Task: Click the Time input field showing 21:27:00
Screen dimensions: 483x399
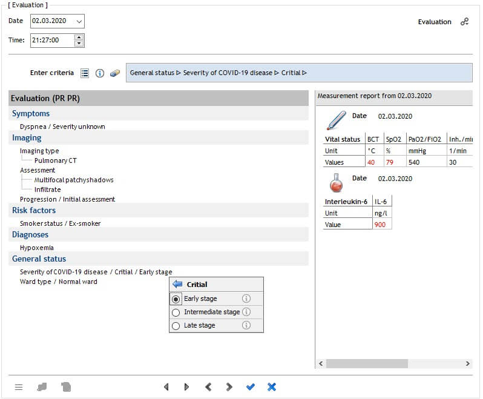Action: pos(53,41)
